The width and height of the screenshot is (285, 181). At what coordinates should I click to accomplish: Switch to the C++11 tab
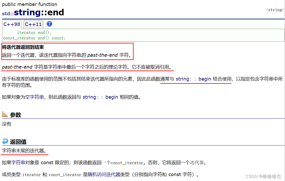pos(33,24)
